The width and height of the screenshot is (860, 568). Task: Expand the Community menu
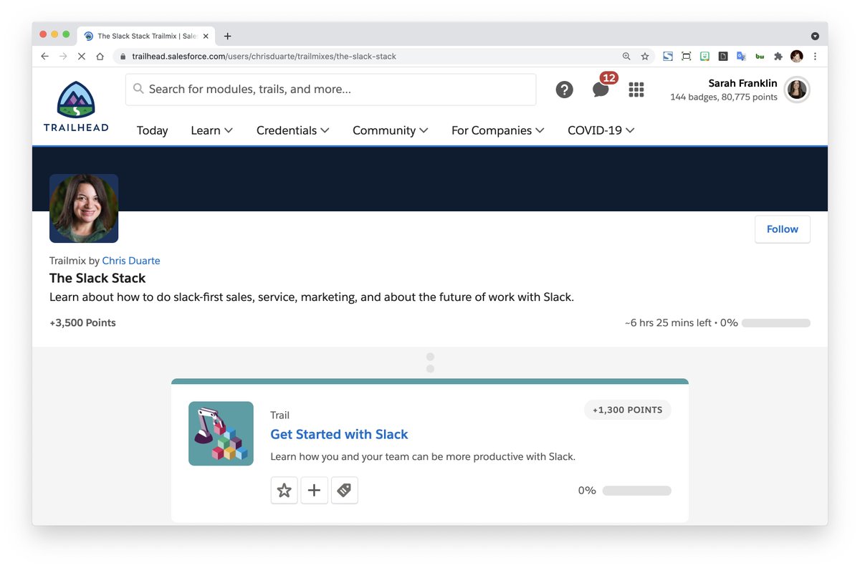(x=391, y=130)
